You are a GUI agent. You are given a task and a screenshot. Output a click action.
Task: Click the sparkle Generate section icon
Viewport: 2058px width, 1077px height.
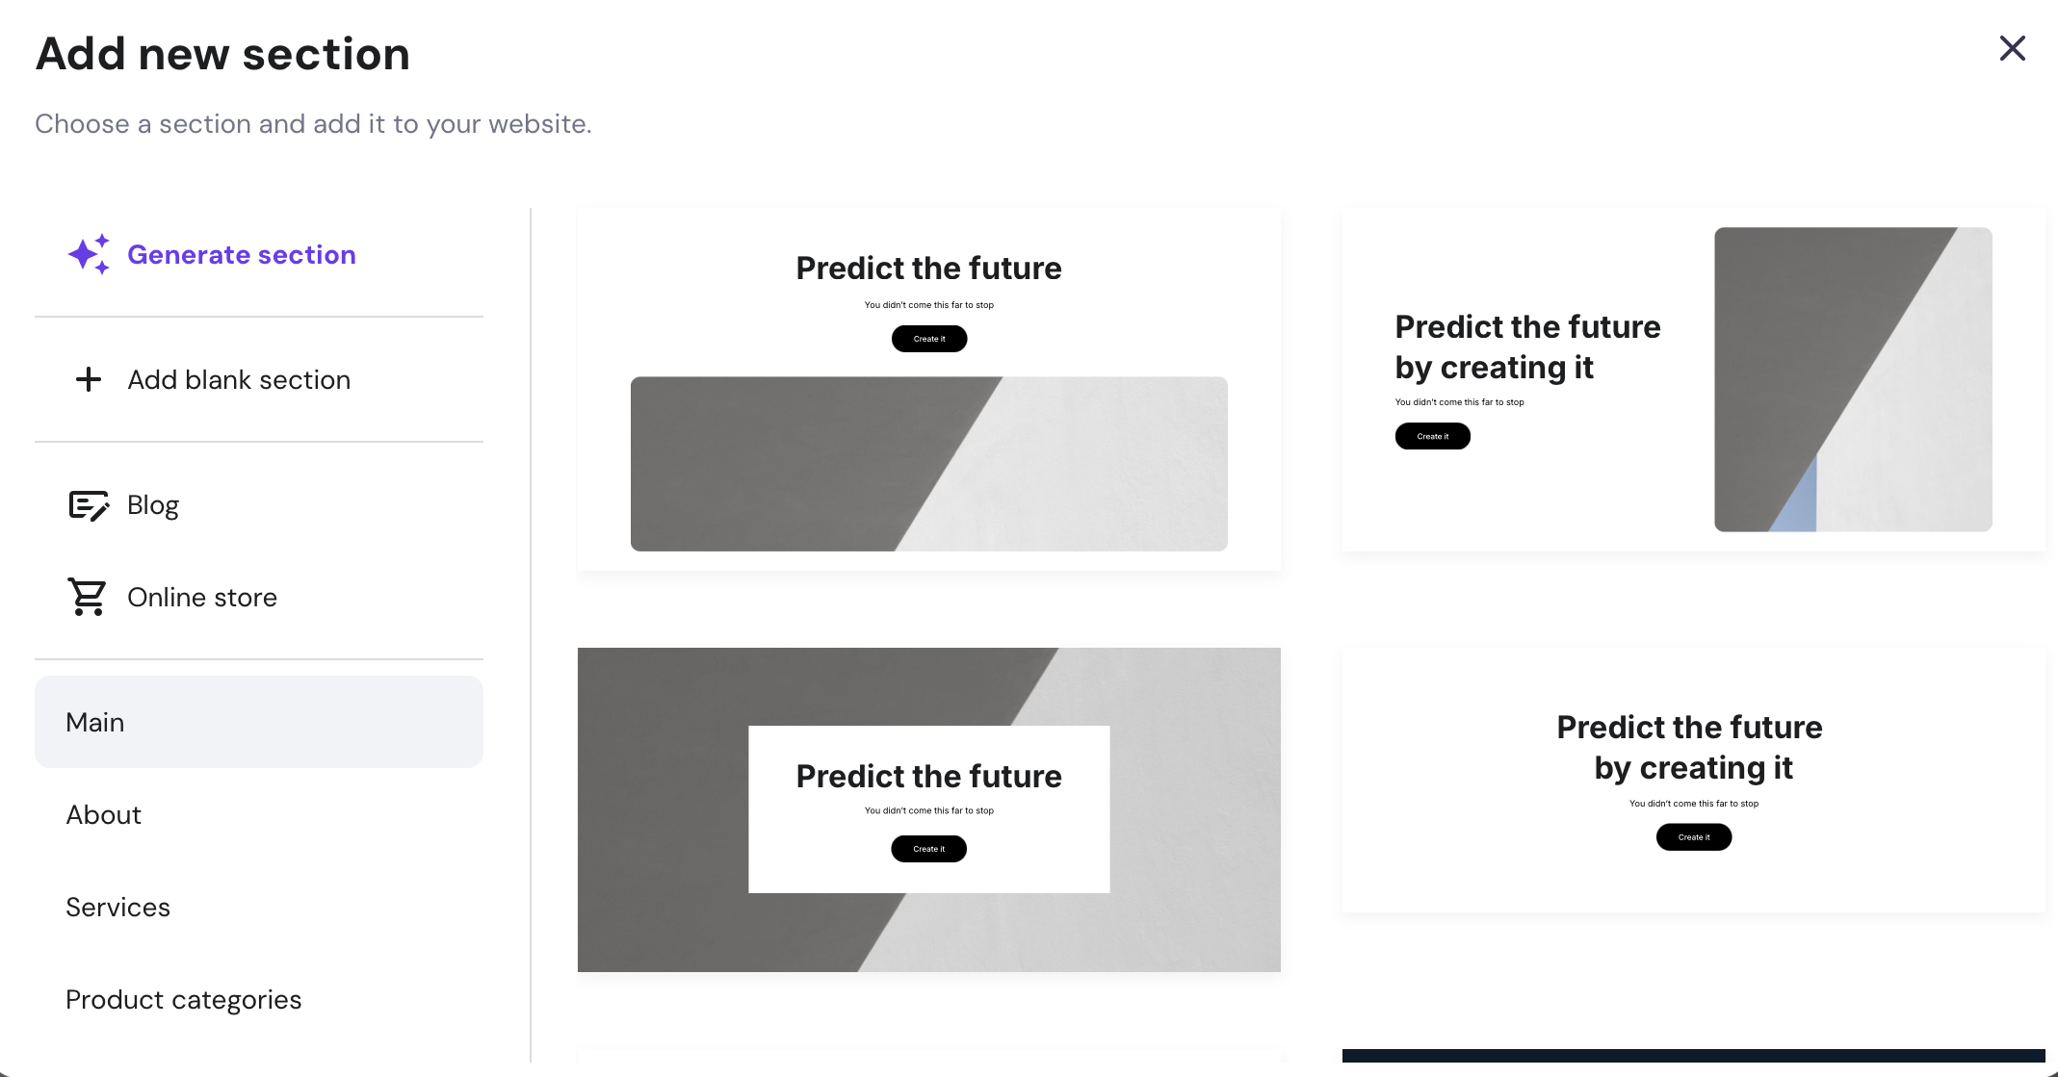point(89,254)
